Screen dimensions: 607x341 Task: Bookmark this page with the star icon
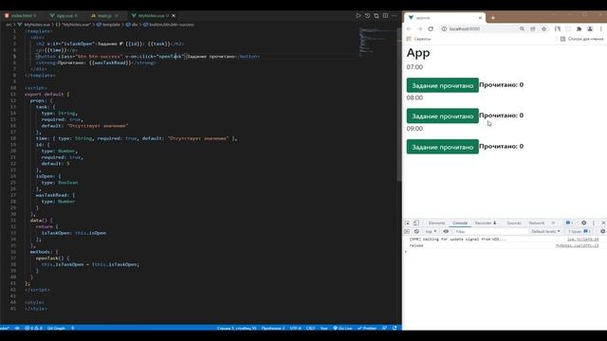pyautogui.click(x=543, y=29)
